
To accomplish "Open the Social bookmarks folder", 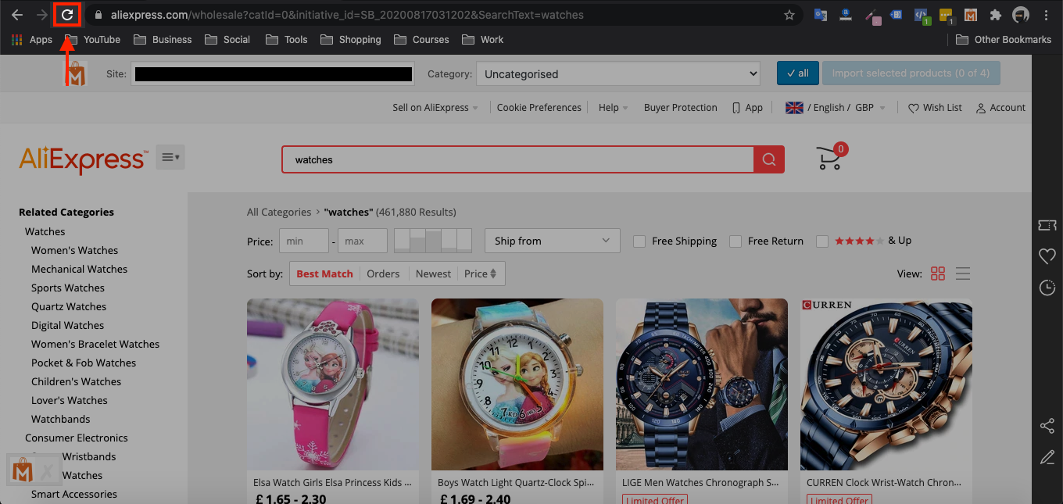I will pyautogui.click(x=227, y=39).
